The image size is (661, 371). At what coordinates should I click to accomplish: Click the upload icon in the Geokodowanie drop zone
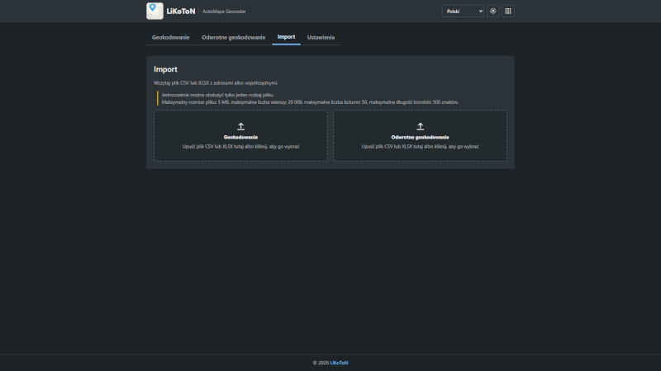[240, 126]
